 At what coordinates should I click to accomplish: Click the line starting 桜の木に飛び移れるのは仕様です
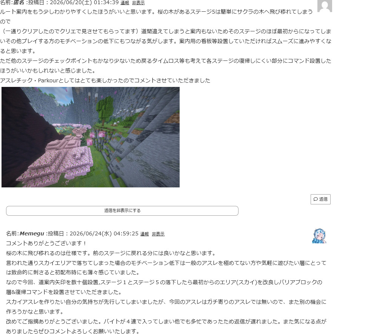[x=111, y=253]
